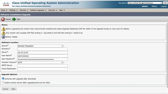168x94 pixels.
Task: Click the User Name field containing administrator
Action: (43, 56)
